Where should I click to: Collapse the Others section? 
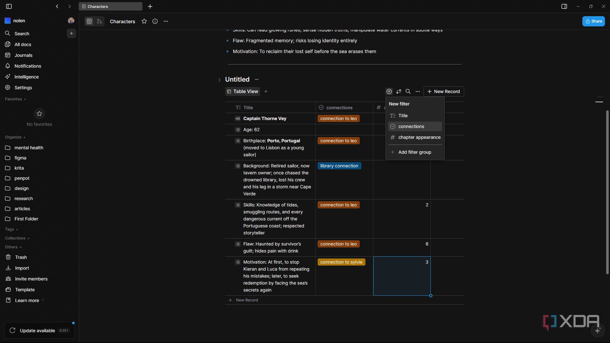pos(13,247)
